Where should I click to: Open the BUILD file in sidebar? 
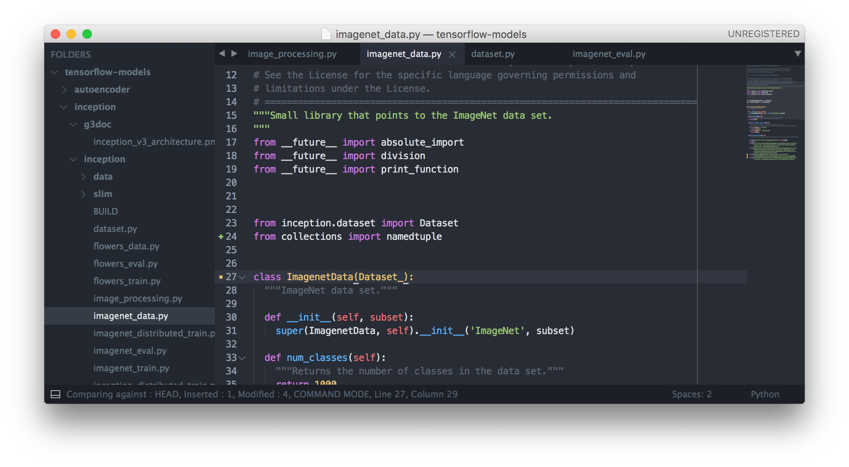pos(106,211)
